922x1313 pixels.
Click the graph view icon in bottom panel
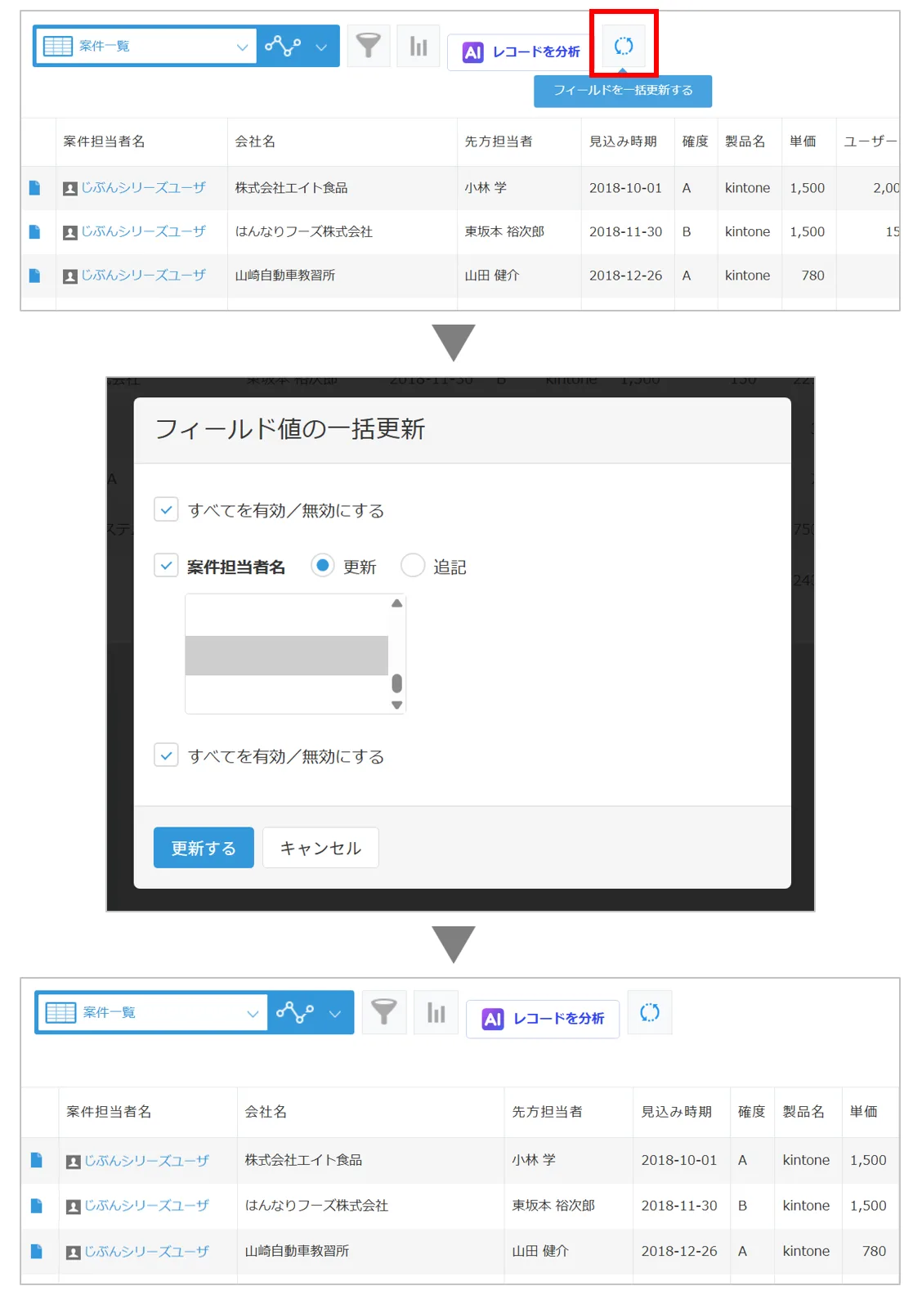point(295,1012)
